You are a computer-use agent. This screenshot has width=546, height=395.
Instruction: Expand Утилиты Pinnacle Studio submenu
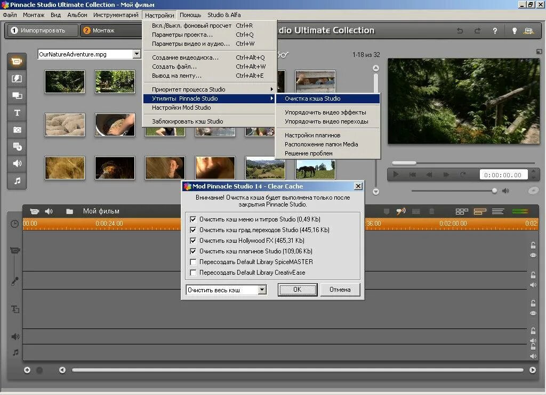click(x=209, y=98)
